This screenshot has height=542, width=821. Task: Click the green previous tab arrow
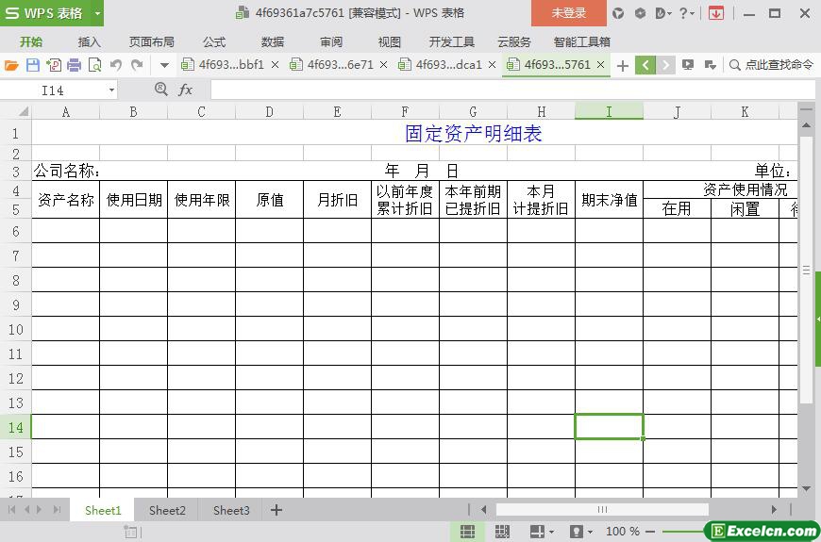(645, 65)
